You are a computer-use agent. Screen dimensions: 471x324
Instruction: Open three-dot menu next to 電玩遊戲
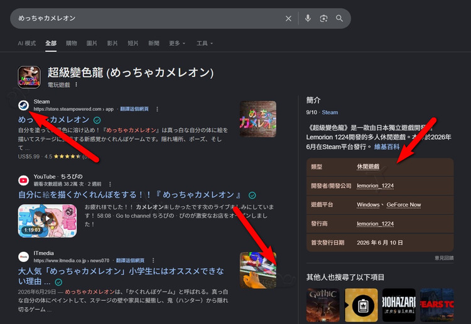coord(76,85)
